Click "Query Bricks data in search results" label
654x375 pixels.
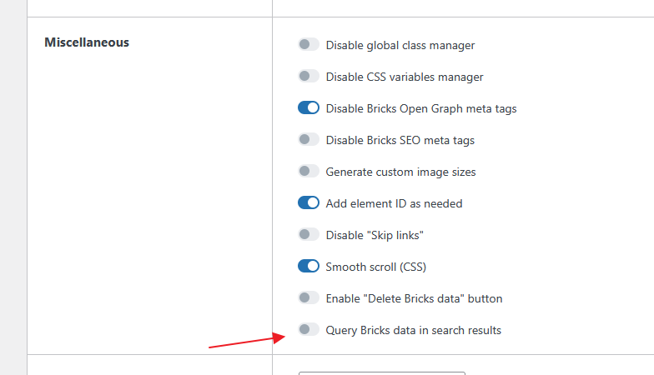[x=414, y=330]
